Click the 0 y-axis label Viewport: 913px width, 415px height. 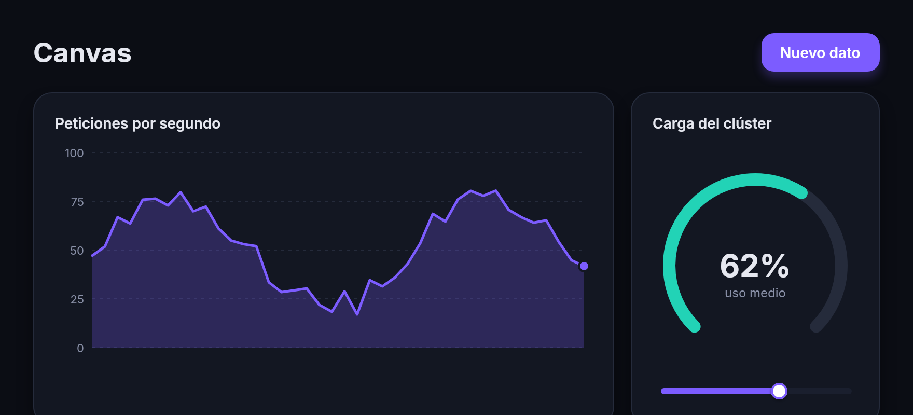80,348
